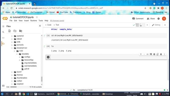Open the Tools menu

(x=41, y=21)
